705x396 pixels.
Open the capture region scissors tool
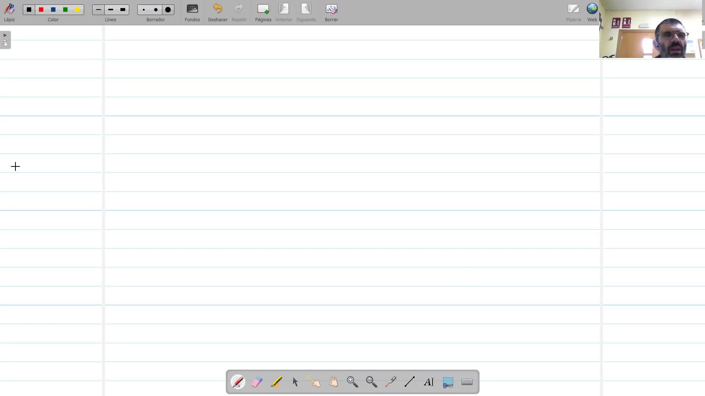pos(448,382)
